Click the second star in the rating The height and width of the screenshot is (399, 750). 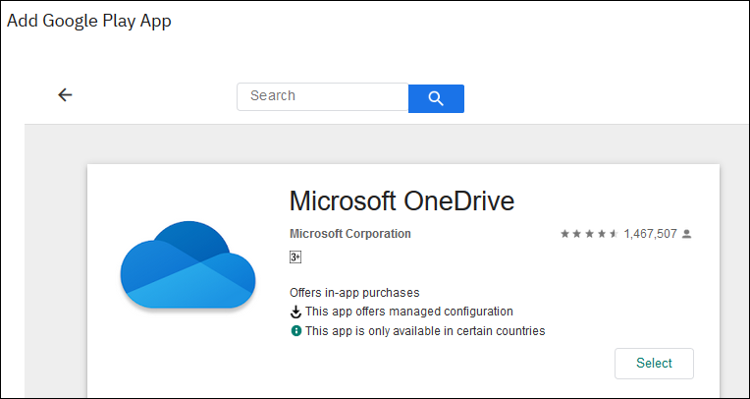[x=577, y=234]
